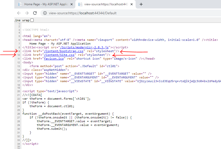This screenshot has height=149, width=221.
Task: Open a new tab with plus button
Action: click(x=141, y=4)
